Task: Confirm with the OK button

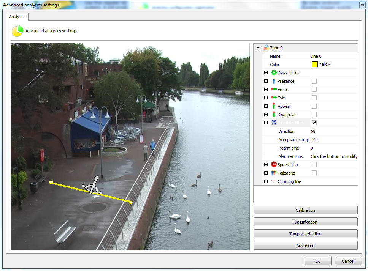Action: click(x=317, y=261)
